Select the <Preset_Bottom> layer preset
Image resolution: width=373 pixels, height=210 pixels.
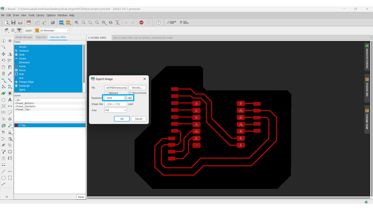tap(24, 103)
